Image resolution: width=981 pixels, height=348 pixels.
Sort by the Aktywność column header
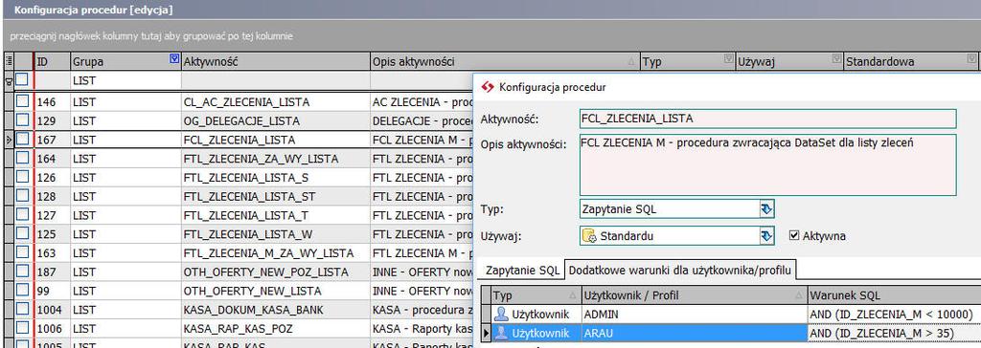point(276,61)
